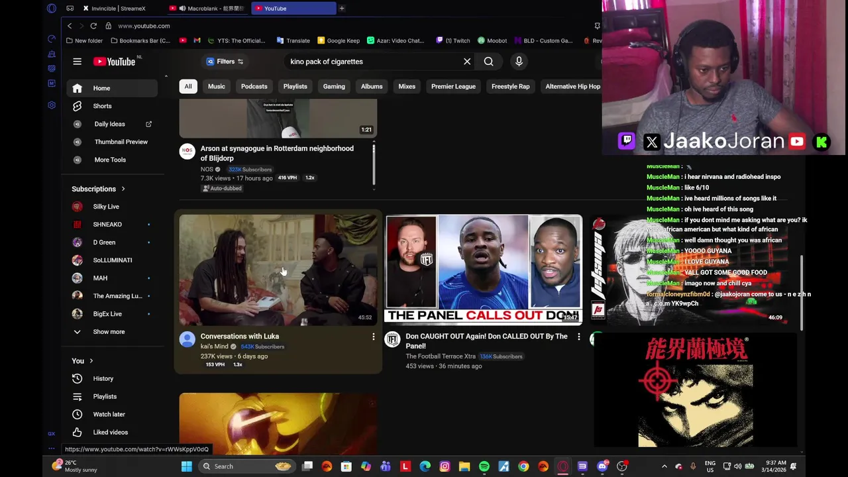
Task: Show hidden system tray icons
Action: point(664,466)
